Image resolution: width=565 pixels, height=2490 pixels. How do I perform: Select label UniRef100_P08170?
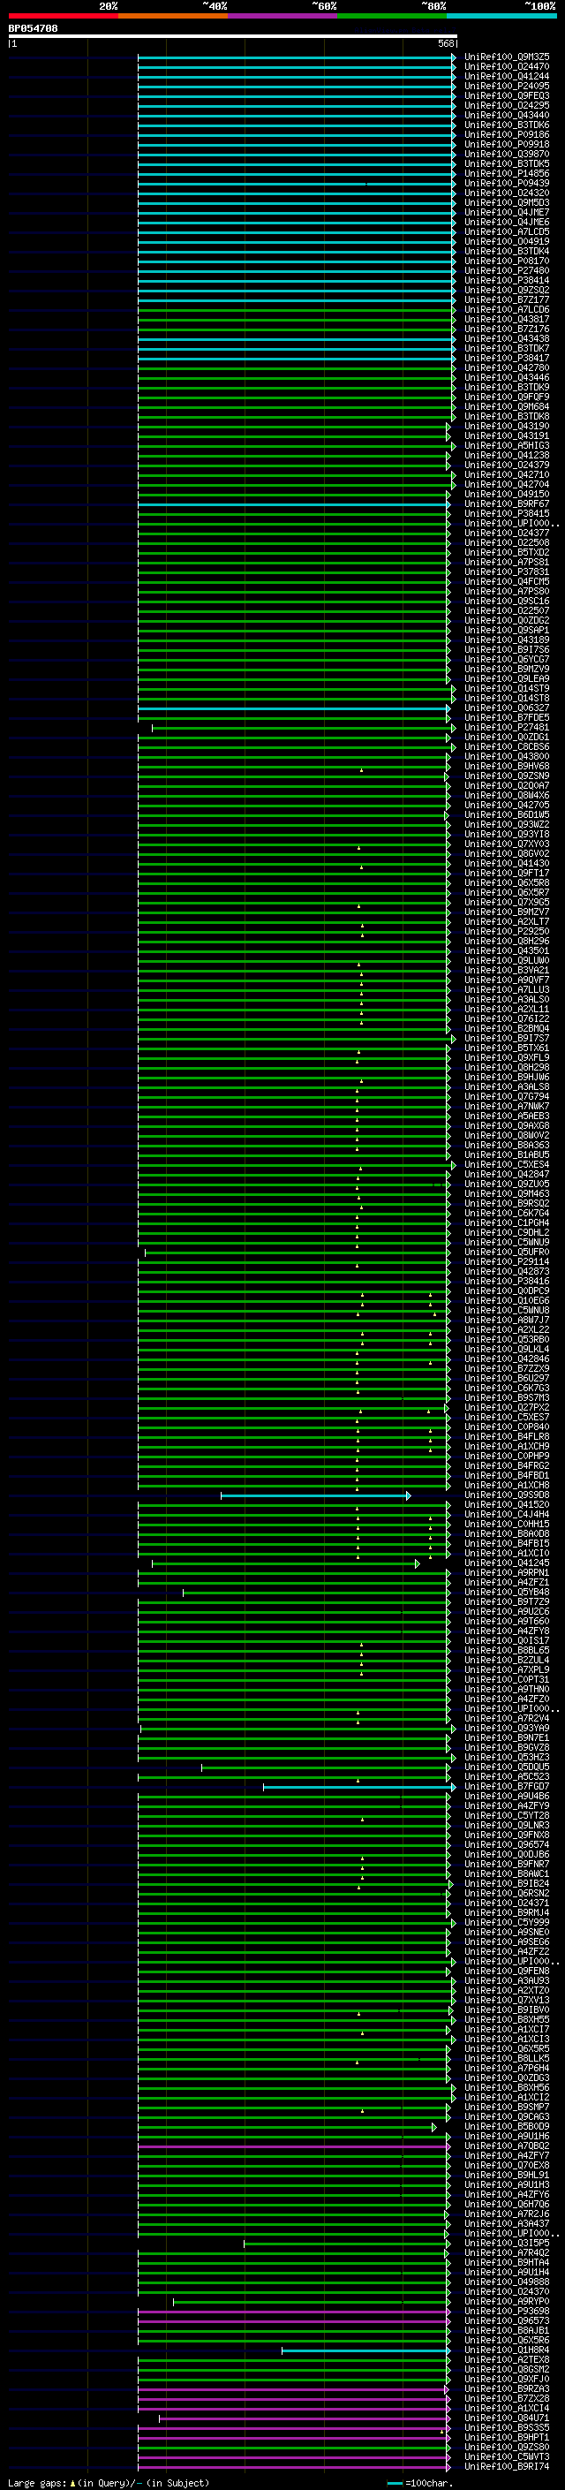click(x=507, y=261)
